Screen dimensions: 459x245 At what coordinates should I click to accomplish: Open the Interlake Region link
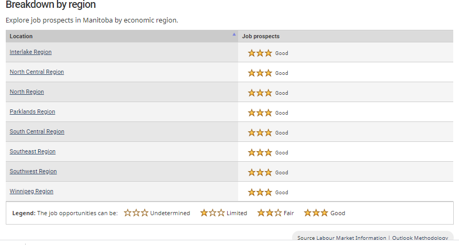pos(30,52)
